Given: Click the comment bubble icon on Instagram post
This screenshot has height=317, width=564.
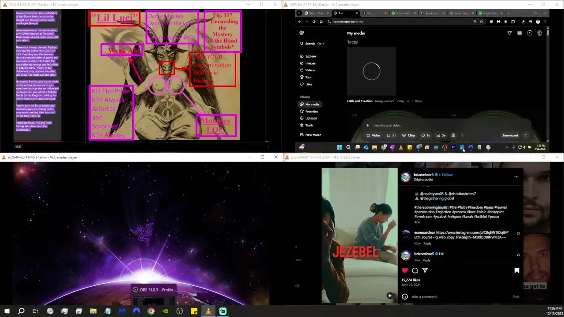Looking at the screenshot, I should click(x=415, y=270).
